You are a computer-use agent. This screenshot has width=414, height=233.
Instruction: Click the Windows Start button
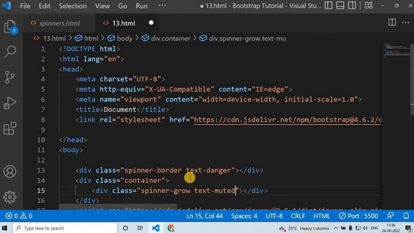click(5, 228)
